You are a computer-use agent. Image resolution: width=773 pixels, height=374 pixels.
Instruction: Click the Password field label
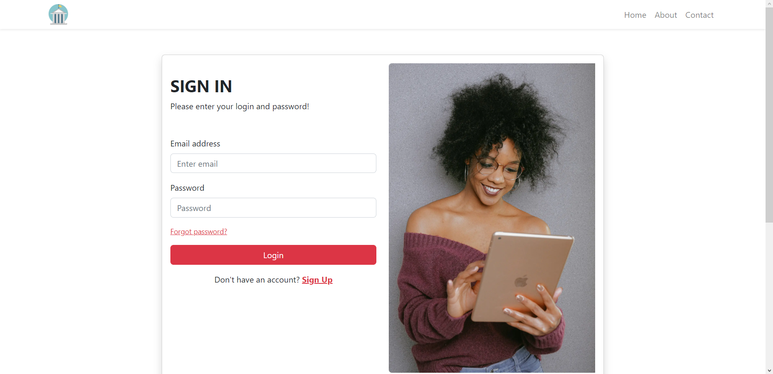(x=187, y=188)
